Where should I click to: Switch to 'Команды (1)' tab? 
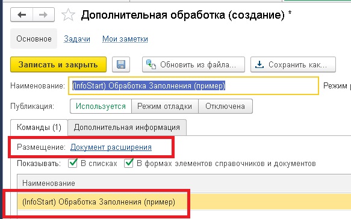(39, 128)
